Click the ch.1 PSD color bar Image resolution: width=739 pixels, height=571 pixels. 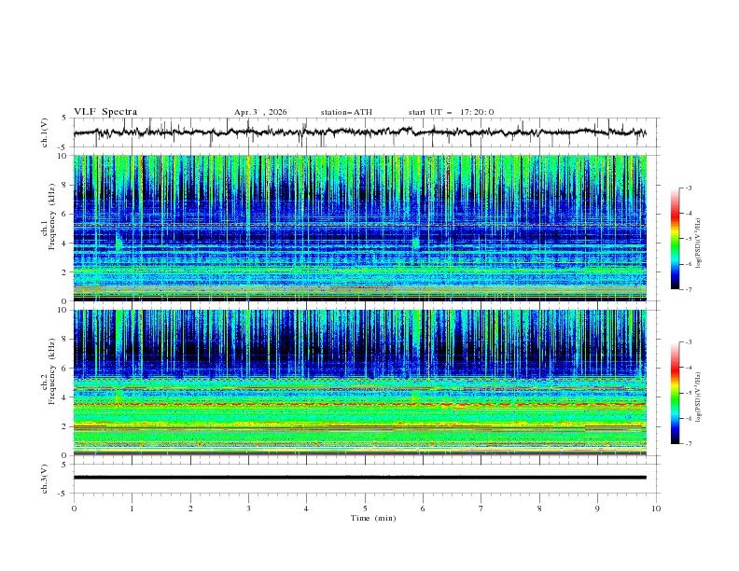click(676, 239)
